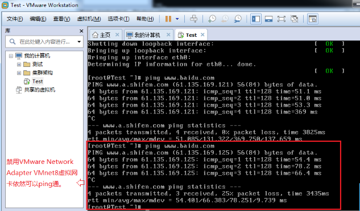The width and height of the screenshot is (360, 211).
Task: Select 共享的虚拟机 in library tree
Action: pyautogui.click(x=40, y=90)
